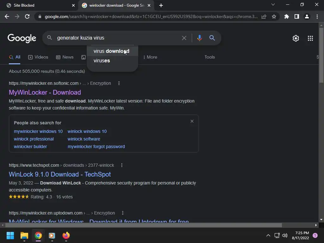Click the horizontal scrollbar thumb

coord(144,225)
